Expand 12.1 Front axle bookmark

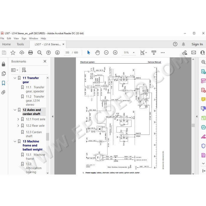tap(18, 119)
